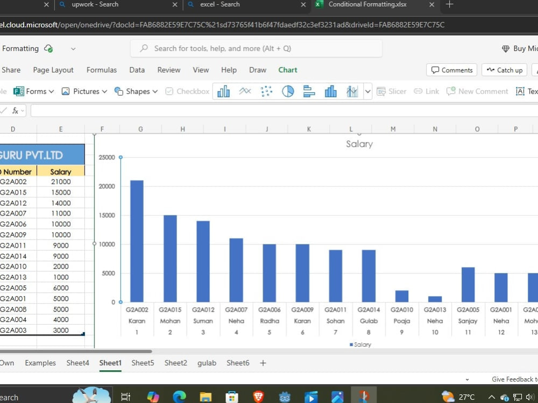Open the Help tab
The width and height of the screenshot is (538, 403).
[229, 70]
